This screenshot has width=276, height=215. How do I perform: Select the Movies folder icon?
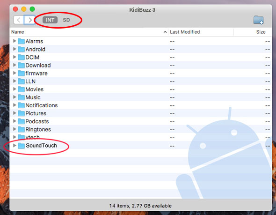click(x=21, y=89)
